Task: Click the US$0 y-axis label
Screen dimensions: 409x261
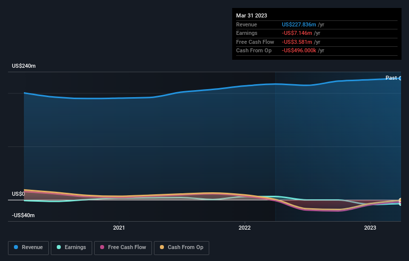Action: [x=18, y=194]
